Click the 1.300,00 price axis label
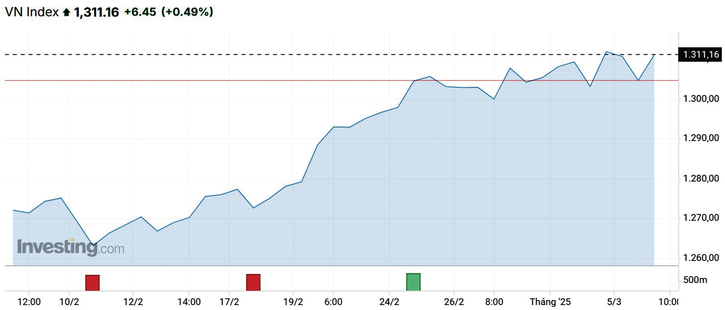This screenshot has width=725, height=310. click(701, 99)
